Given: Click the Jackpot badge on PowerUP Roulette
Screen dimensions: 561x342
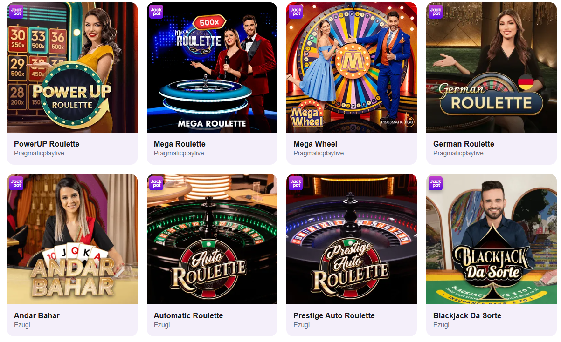Looking at the screenshot, I should pyautogui.click(x=16, y=11).
